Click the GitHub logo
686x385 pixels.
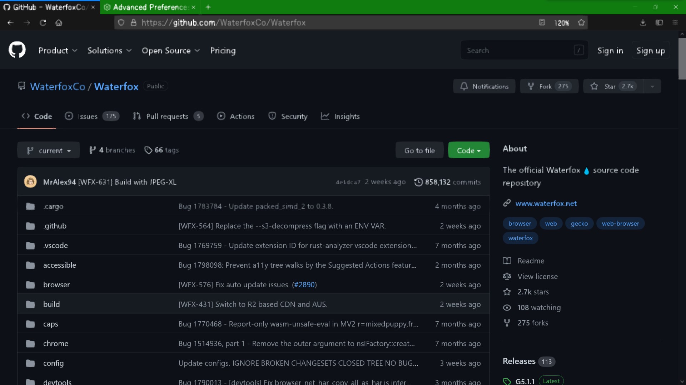[17, 50]
